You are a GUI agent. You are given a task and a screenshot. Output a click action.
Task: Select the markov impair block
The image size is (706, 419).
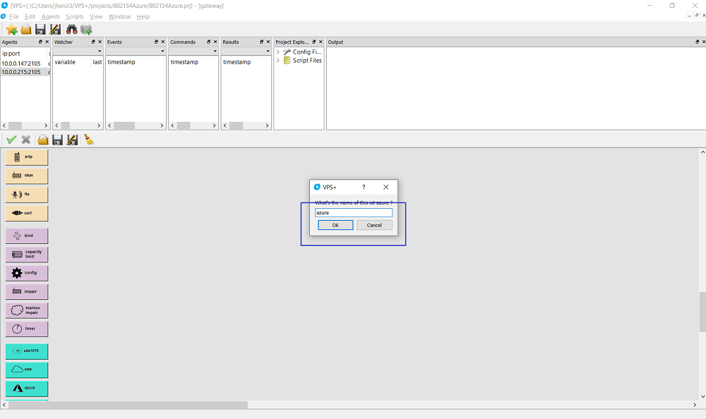(x=27, y=310)
